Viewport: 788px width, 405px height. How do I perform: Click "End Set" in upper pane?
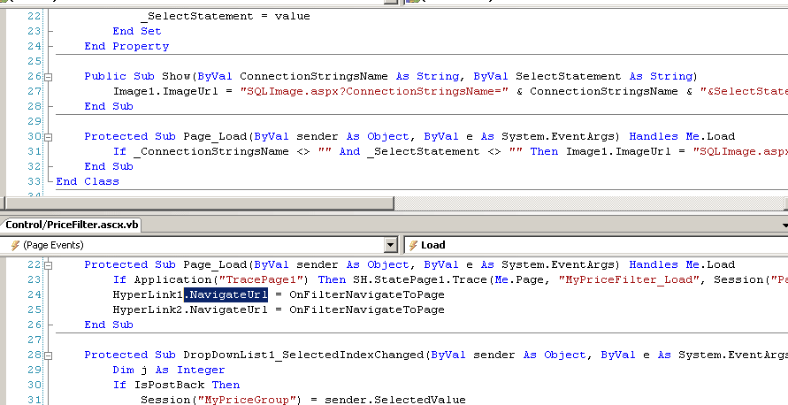point(137,31)
